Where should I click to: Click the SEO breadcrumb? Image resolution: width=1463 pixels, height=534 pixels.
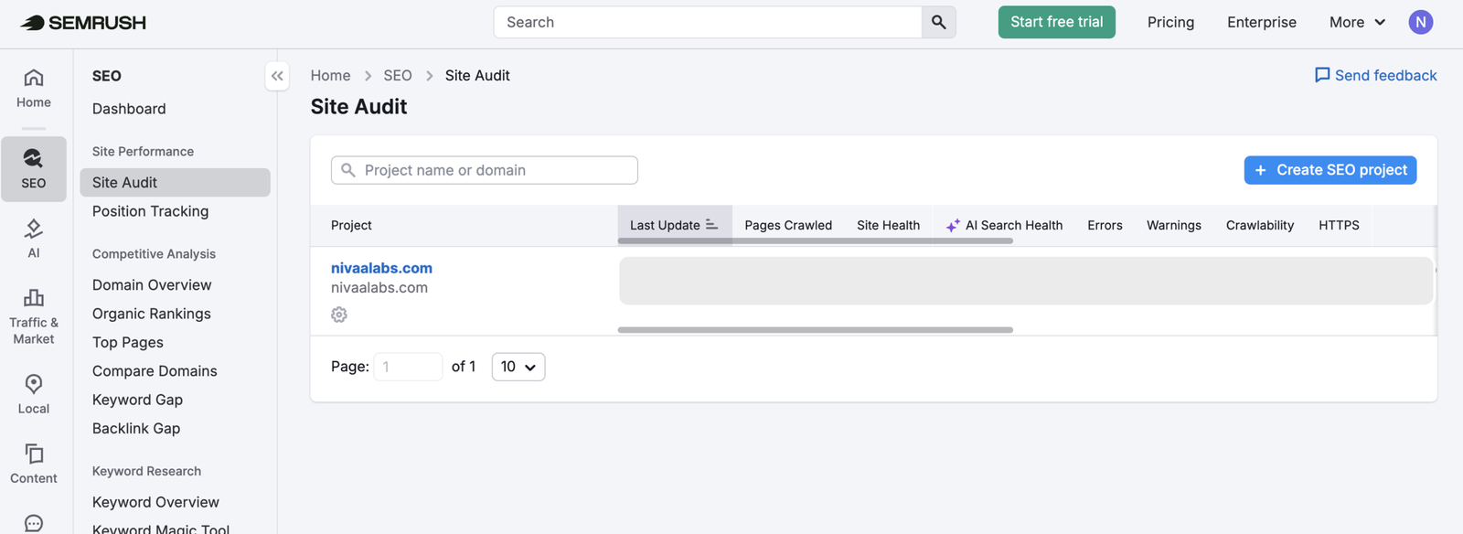[398, 75]
